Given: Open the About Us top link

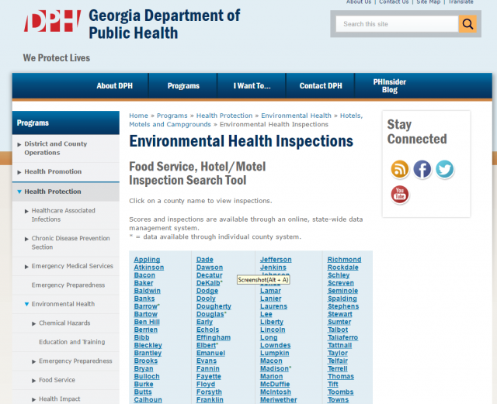Looking at the screenshot, I should coord(359,2).
